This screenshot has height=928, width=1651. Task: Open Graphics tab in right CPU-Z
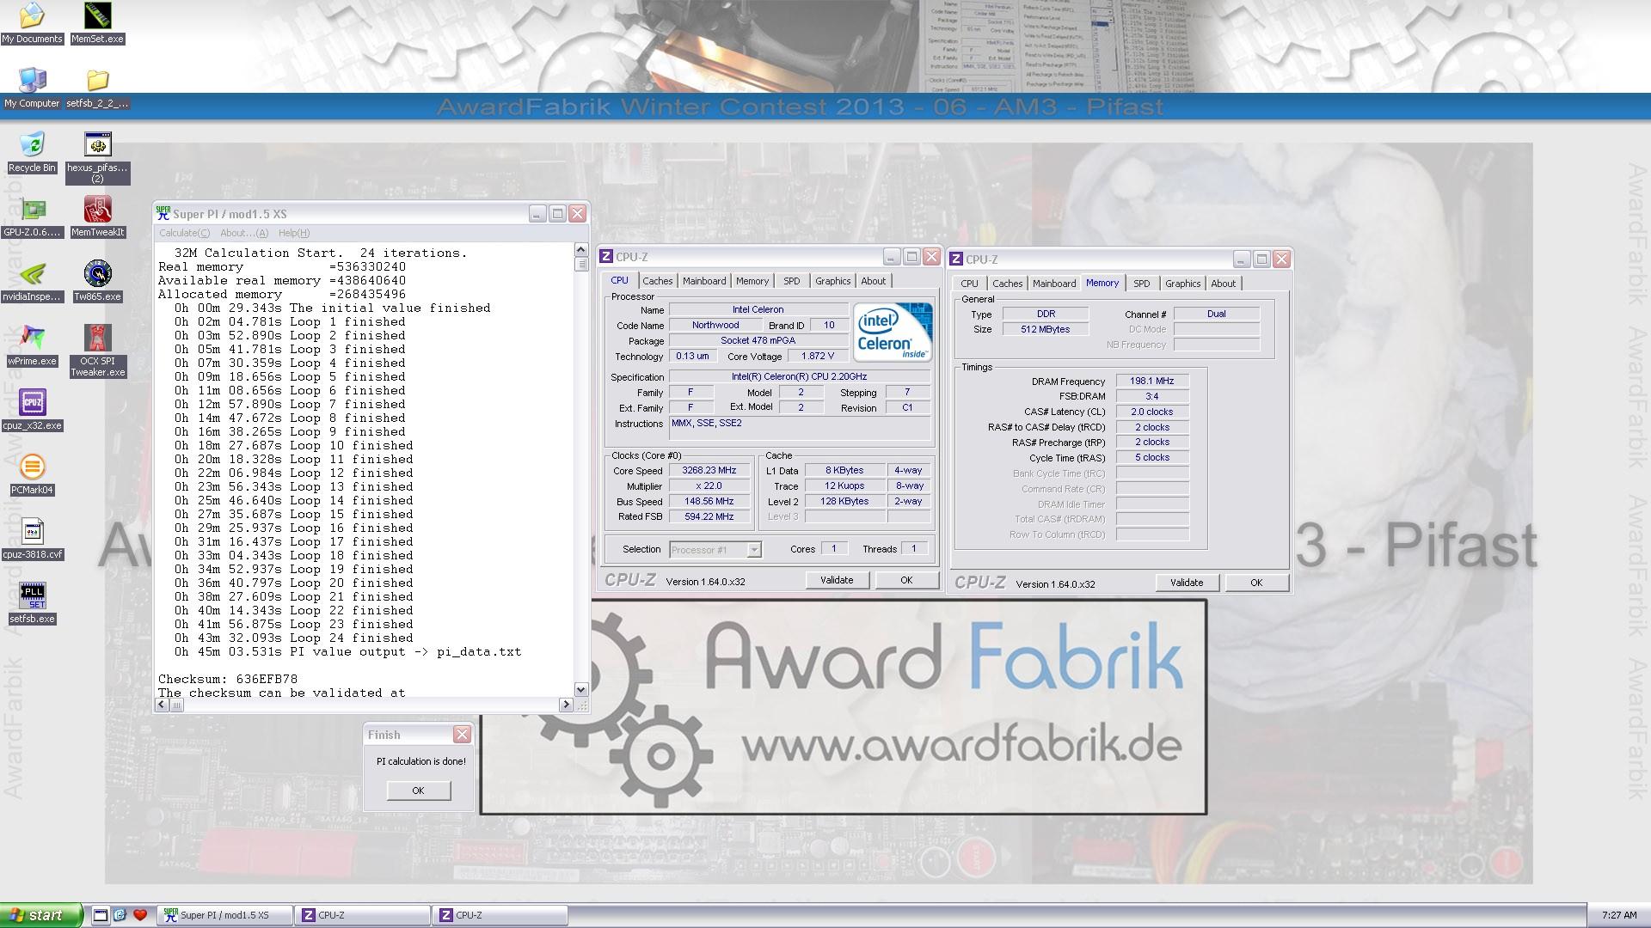(1182, 284)
